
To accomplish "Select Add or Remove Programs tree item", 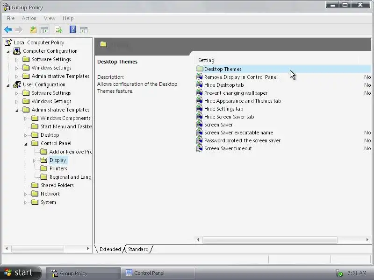I will point(71,152).
